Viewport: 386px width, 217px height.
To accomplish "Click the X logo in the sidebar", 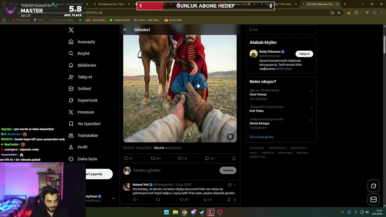I will pyautogui.click(x=71, y=30).
